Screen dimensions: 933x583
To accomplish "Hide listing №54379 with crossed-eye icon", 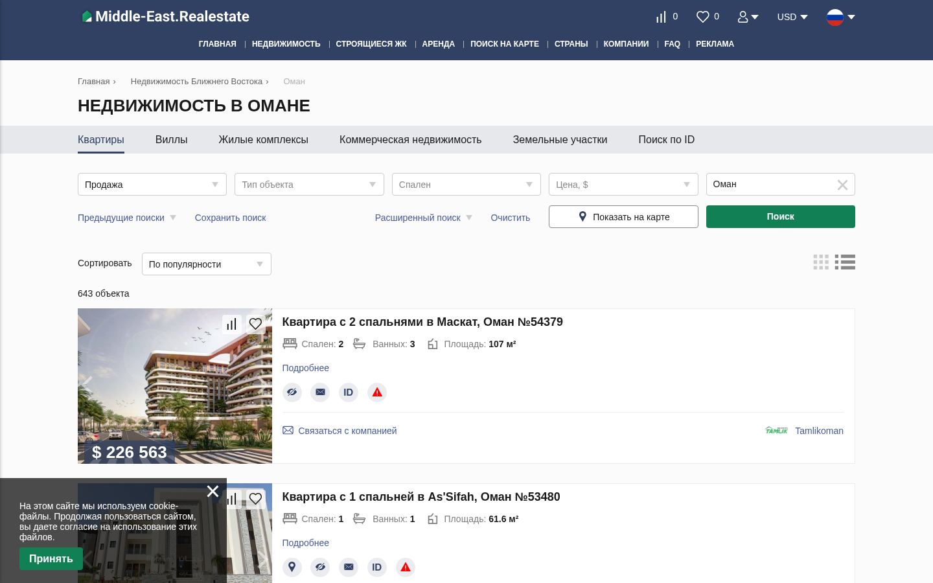I will tap(292, 393).
